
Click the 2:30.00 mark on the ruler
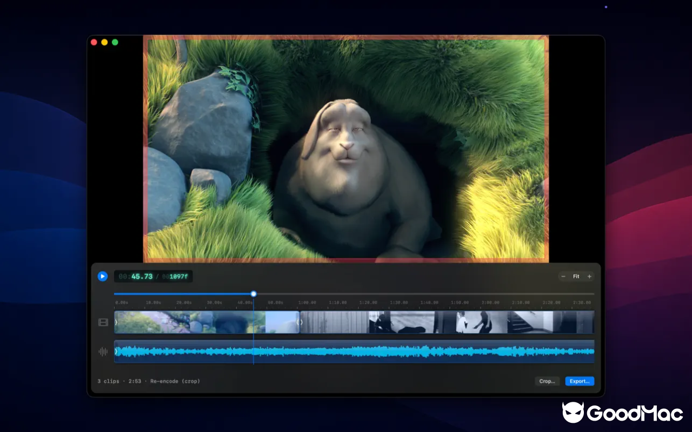(582, 303)
